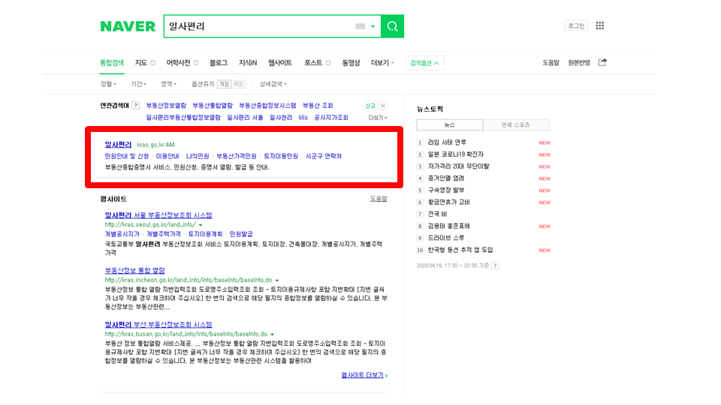Switch to the 블로그 tab
Image resolution: width=721 pixels, height=405 pixels.
pos(219,63)
